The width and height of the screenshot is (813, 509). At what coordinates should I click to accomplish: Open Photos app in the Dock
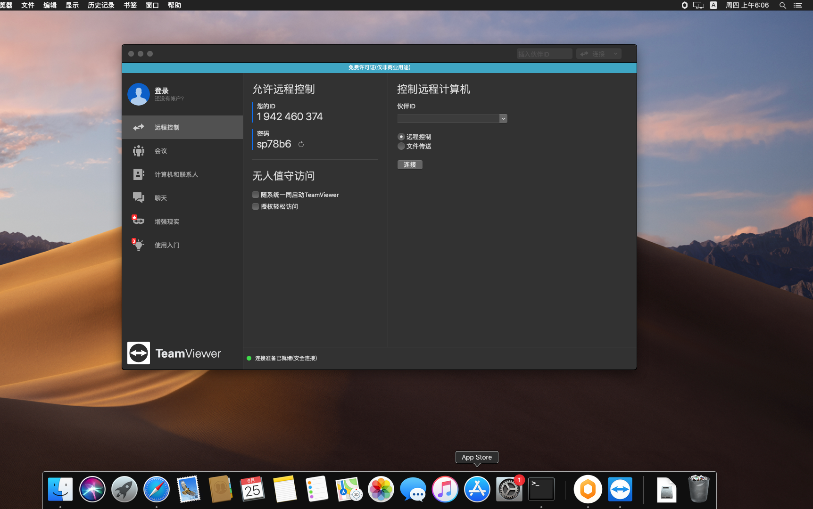(x=381, y=489)
